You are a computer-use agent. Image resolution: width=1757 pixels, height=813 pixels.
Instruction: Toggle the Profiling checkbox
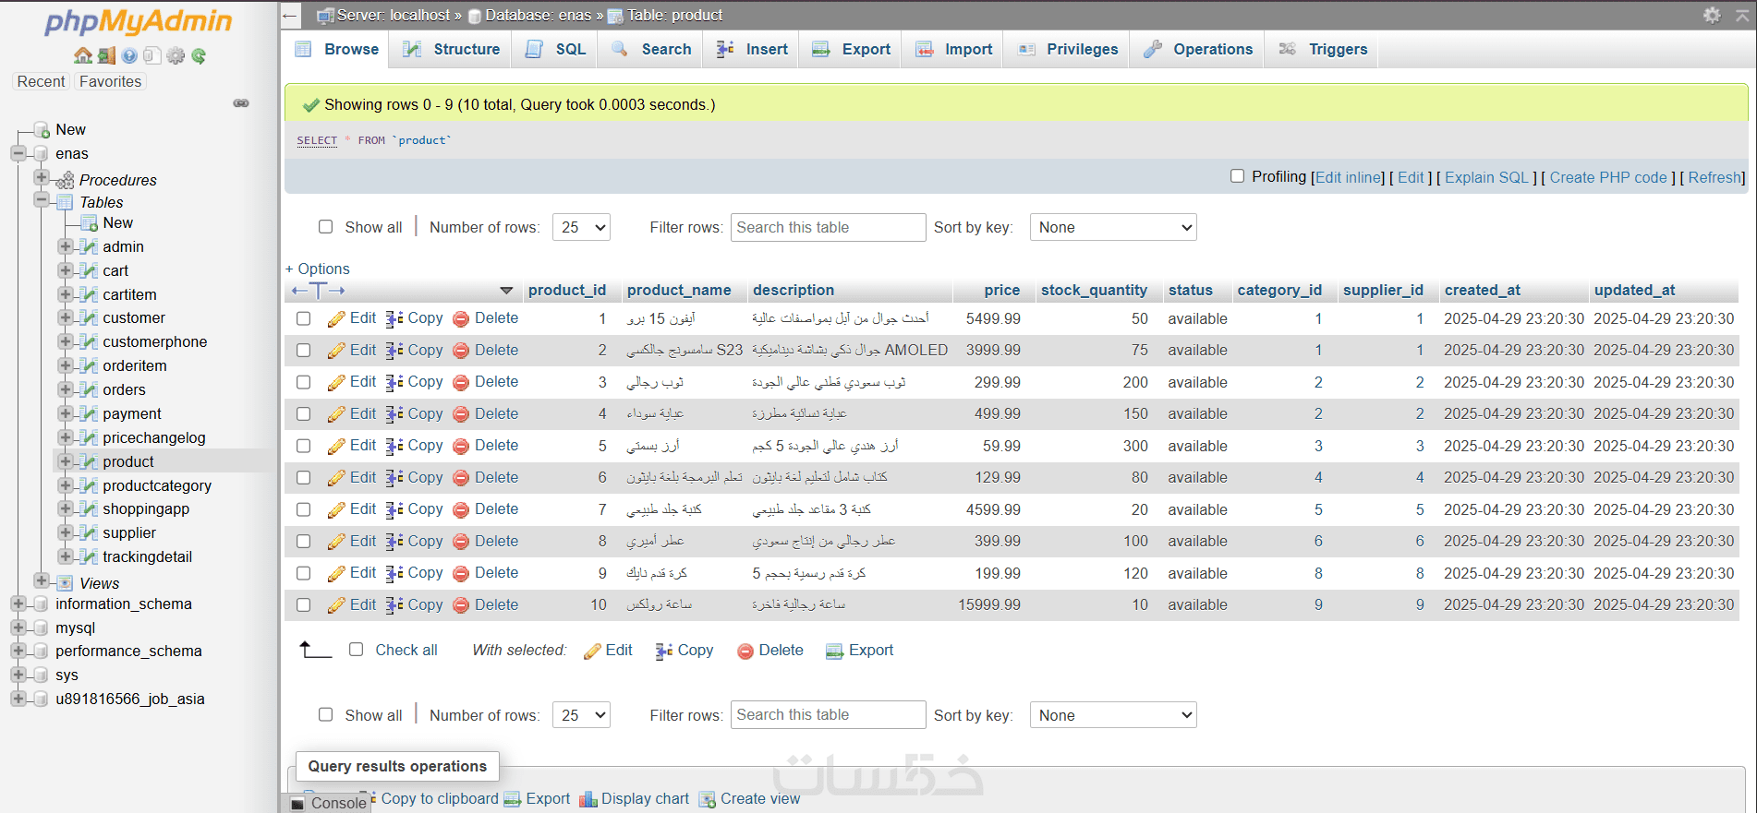[1238, 176]
